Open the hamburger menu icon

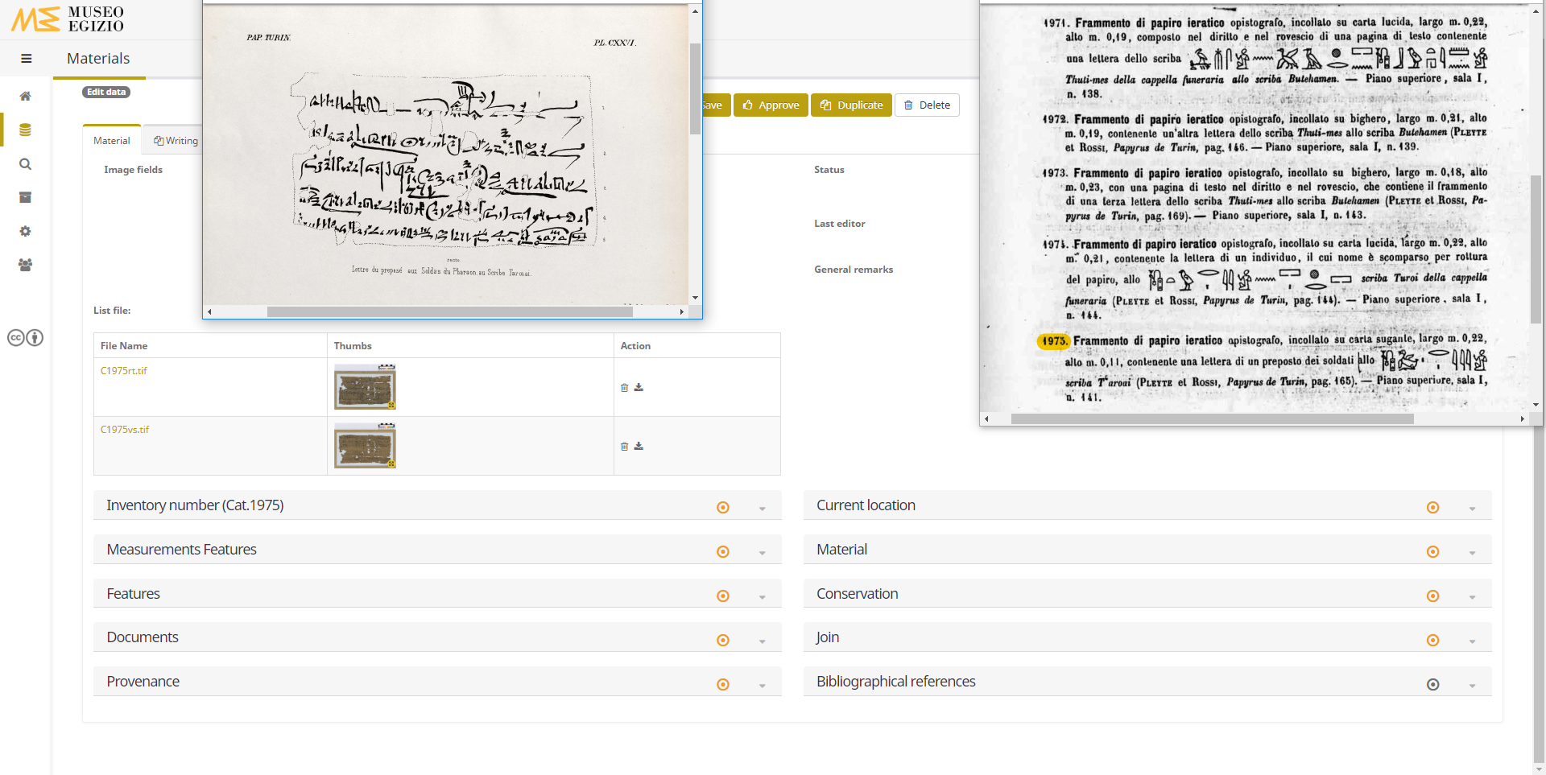26,58
